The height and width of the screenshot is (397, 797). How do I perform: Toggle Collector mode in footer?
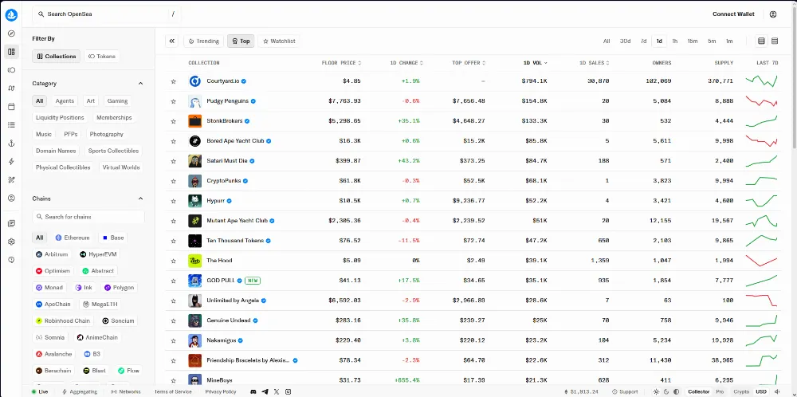(698, 392)
